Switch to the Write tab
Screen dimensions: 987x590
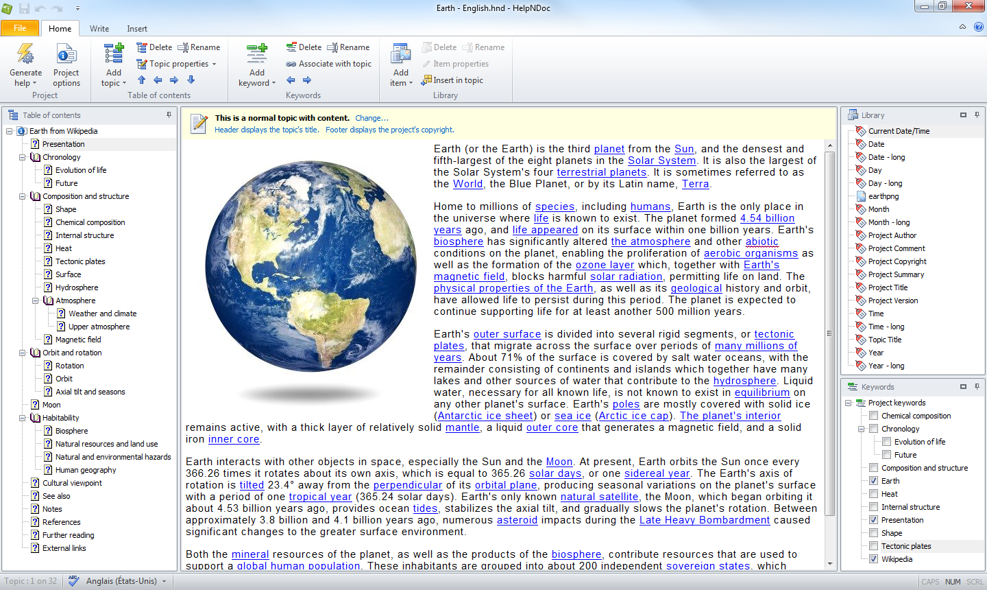coord(99,29)
